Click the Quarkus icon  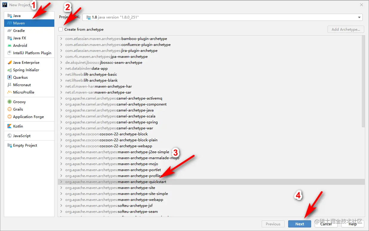10,77
